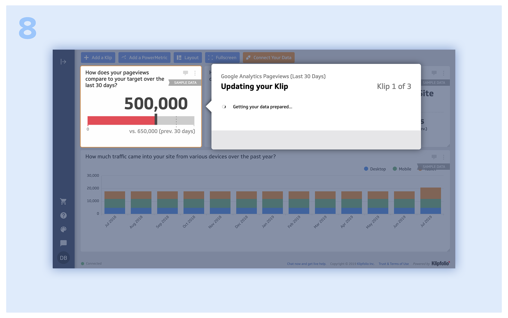Click Connect Your Data button

coord(269,58)
